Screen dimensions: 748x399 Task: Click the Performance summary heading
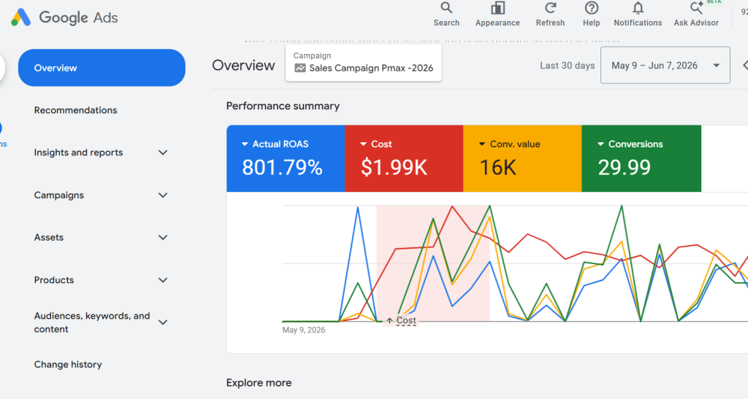pyautogui.click(x=283, y=106)
